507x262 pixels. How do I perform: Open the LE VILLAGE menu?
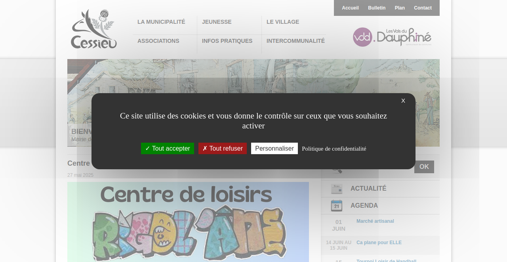tap(283, 21)
